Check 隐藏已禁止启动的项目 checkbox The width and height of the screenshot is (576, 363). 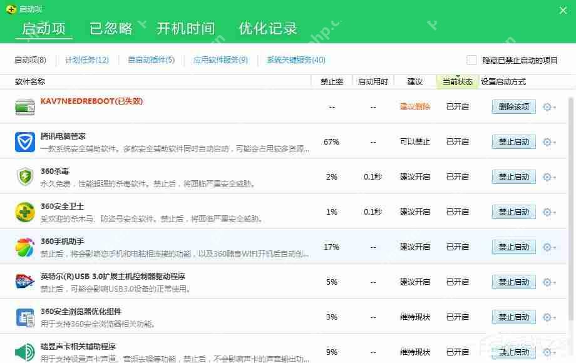point(471,60)
